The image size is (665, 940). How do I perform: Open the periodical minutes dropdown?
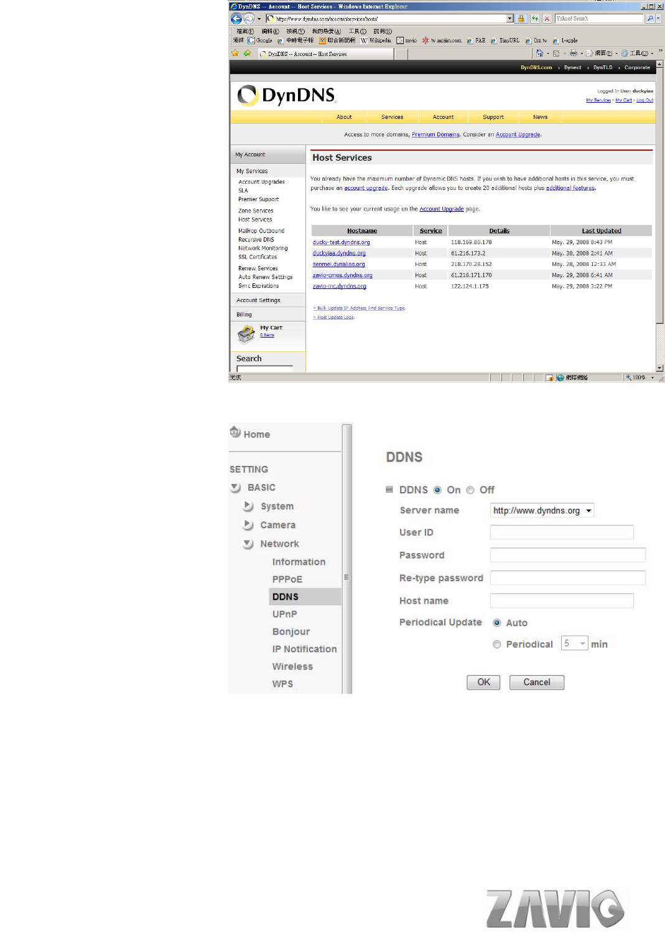(575, 643)
